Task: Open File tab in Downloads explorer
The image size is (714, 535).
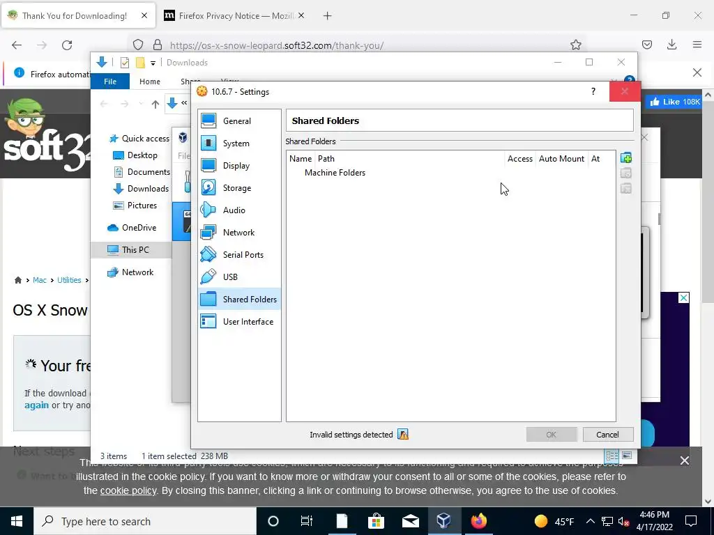Action: click(110, 82)
